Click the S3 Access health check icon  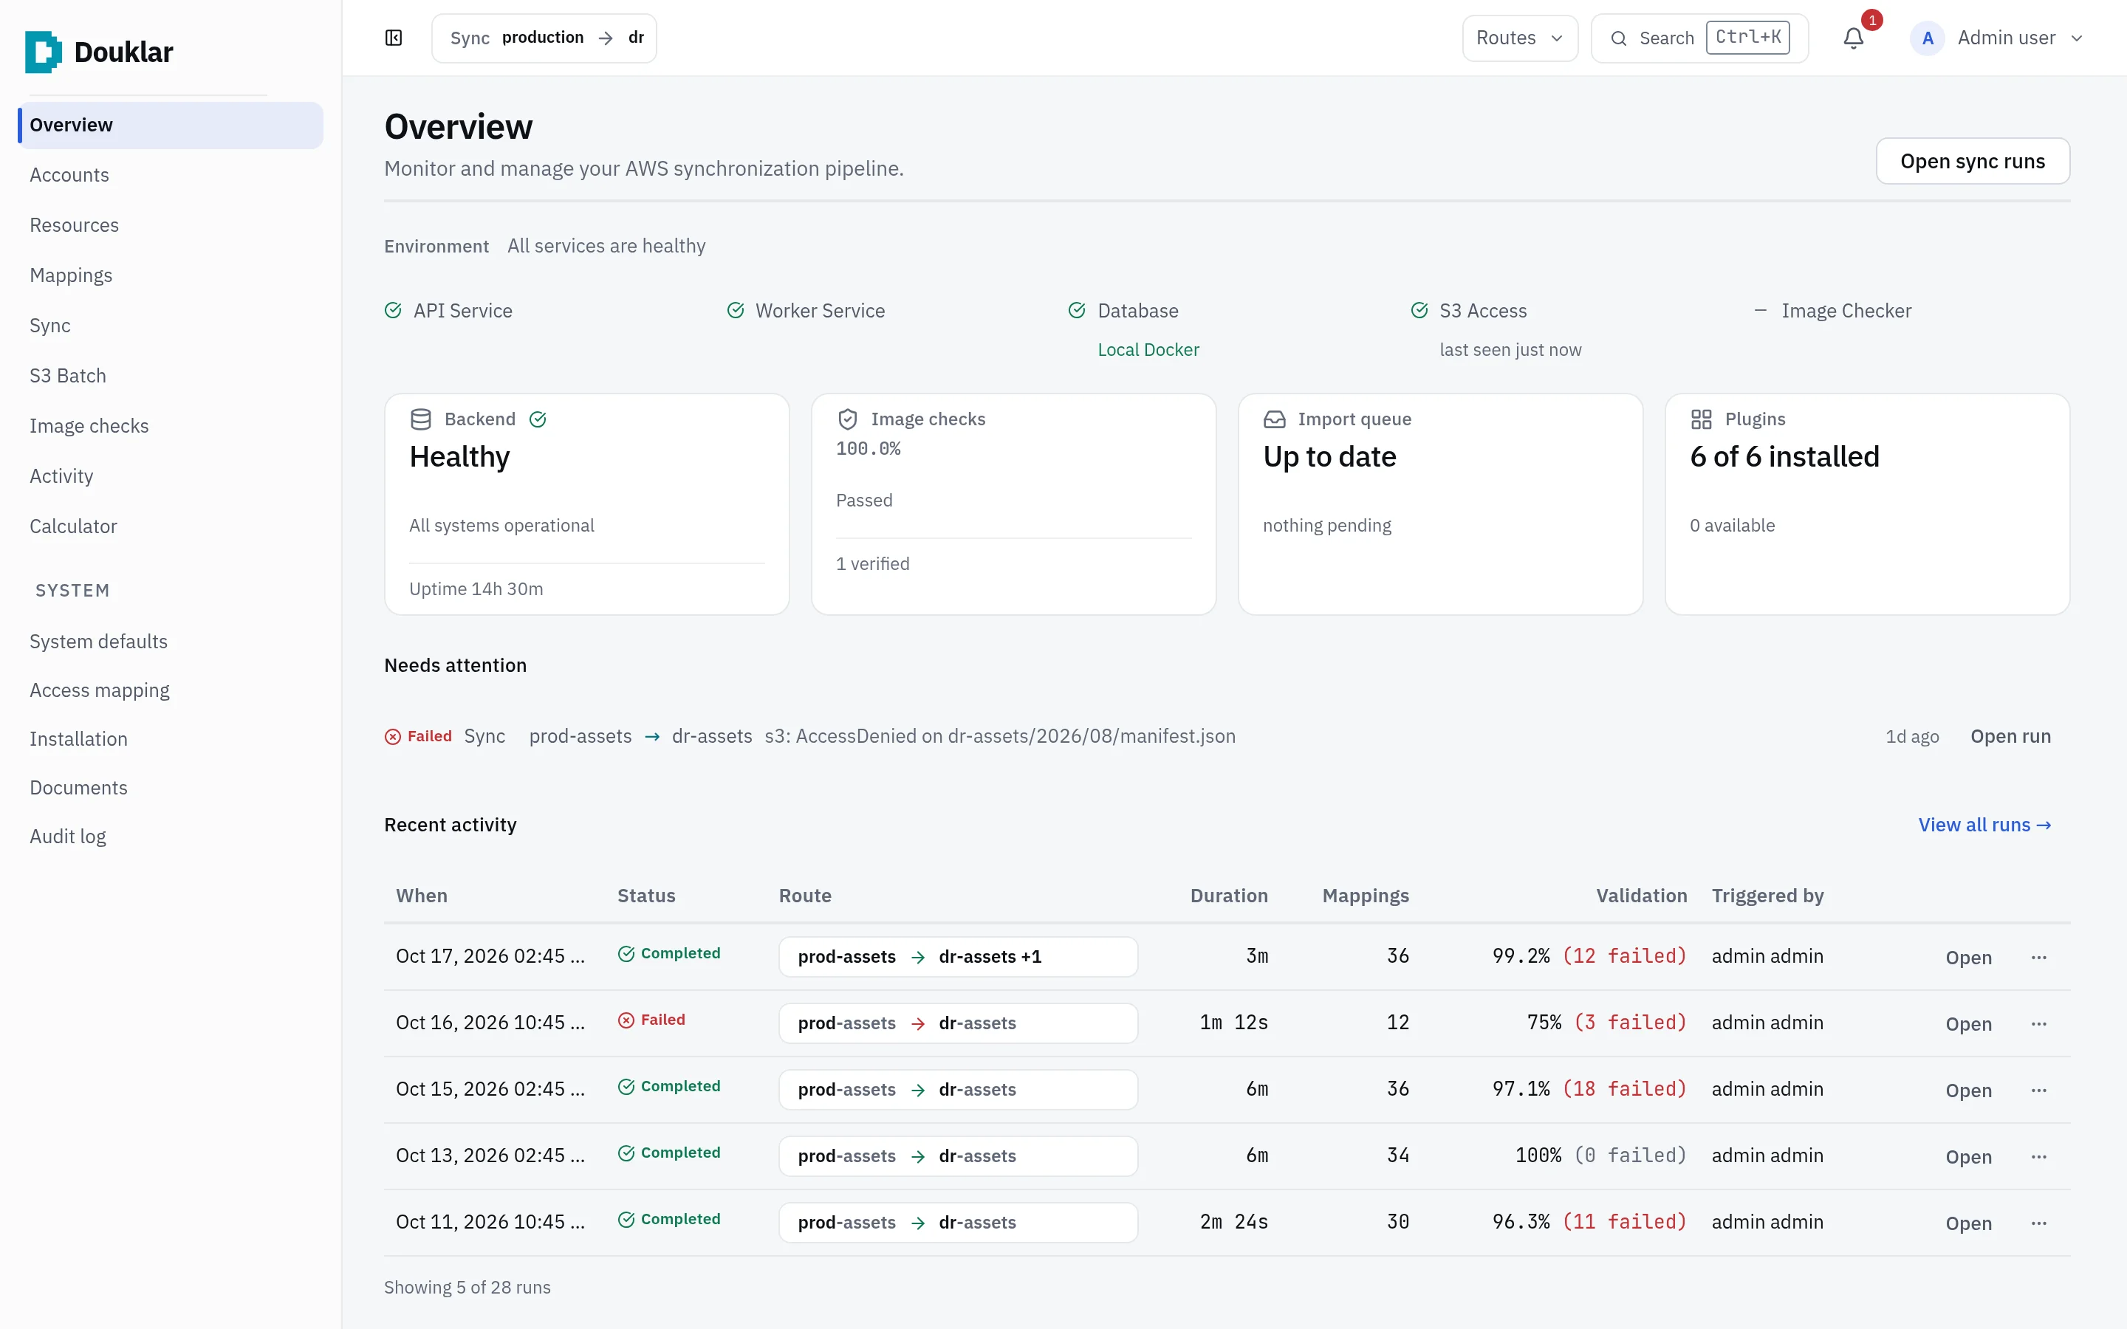(x=1419, y=310)
